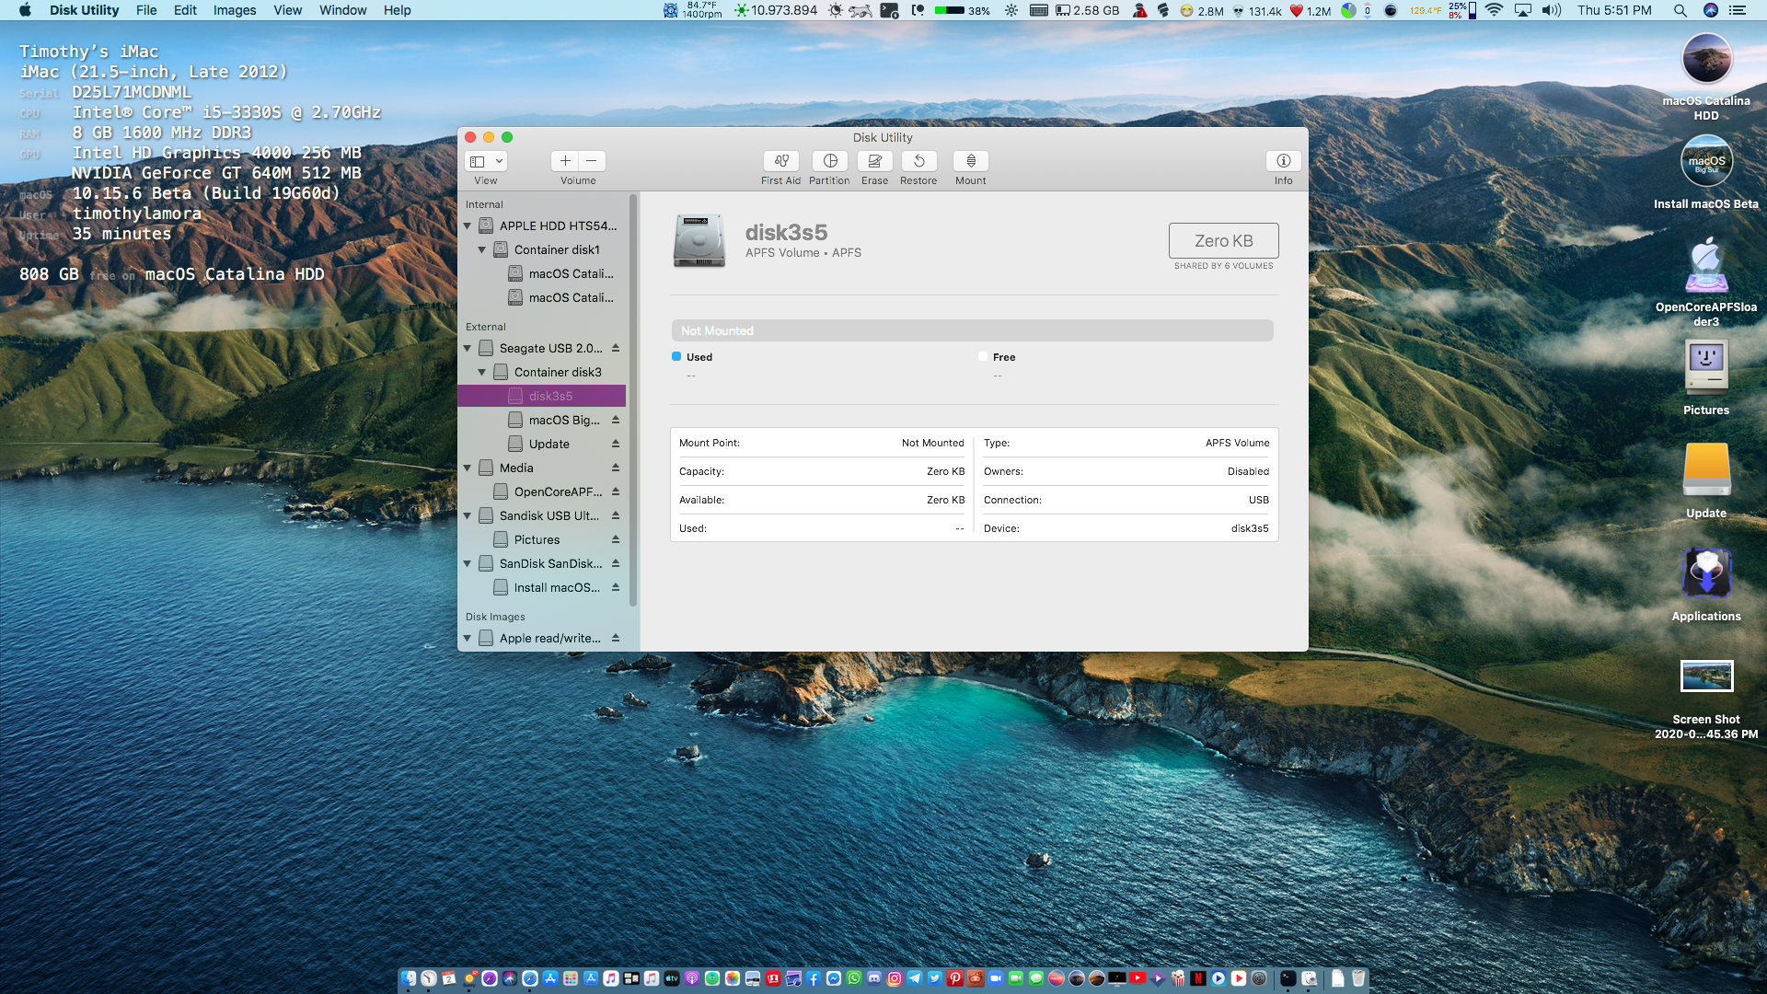The height and width of the screenshot is (994, 1767).
Task: Click the Not Mounted usage bar
Action: tap(972, 330)
